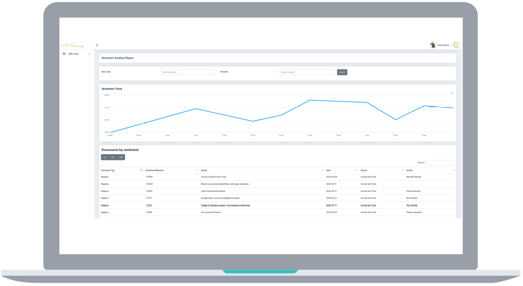The image size is (523, 286).
Task: Click the Documents by sentiment heading
Action: (x=120, y=150)
